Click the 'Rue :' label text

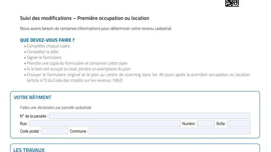tap(24, 123)
